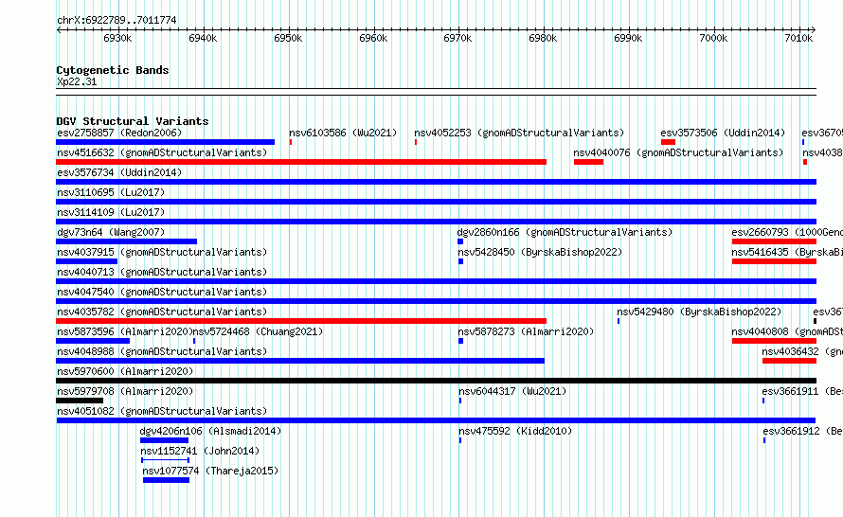The width and height of the screenshot is (843, 517).
Task: Select the blue bar under esv2758857
Action: [165, 142]
